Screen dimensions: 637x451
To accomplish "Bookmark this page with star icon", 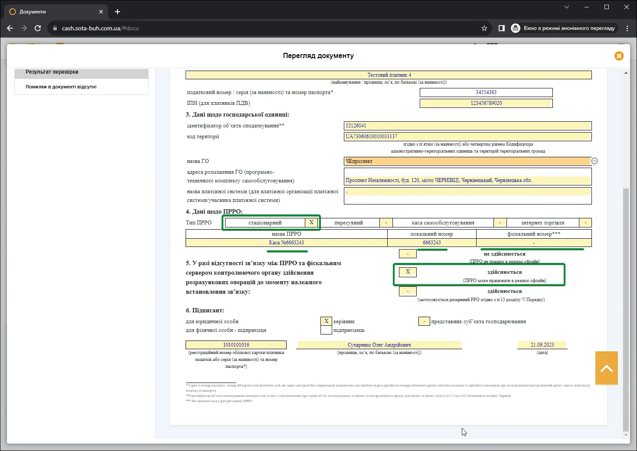I will [x=484, y=28].
